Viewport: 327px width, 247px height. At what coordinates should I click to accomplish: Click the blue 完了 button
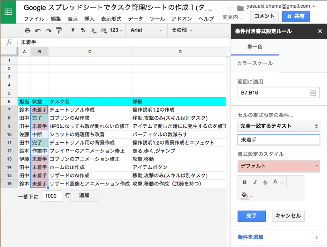coord(252,216)
